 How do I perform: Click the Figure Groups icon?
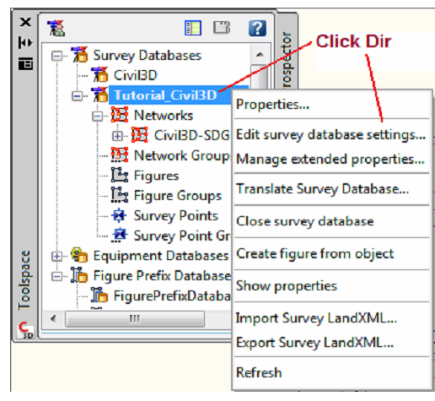[120, 195]
